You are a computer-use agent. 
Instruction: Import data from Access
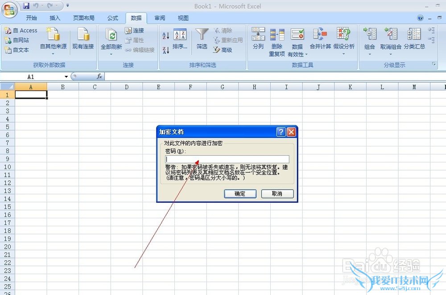[21, 30]
